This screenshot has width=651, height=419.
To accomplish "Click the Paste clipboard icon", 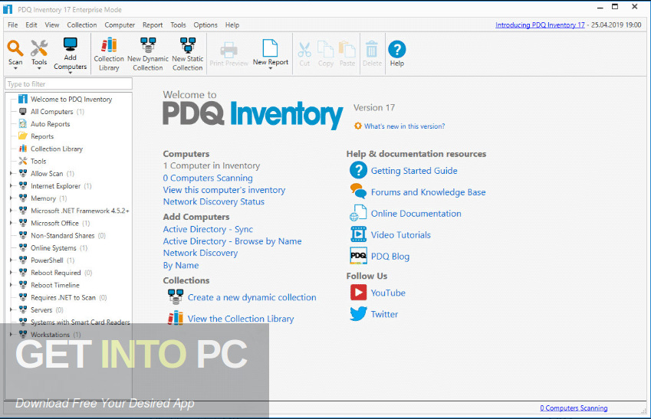I will pos(347,49).
